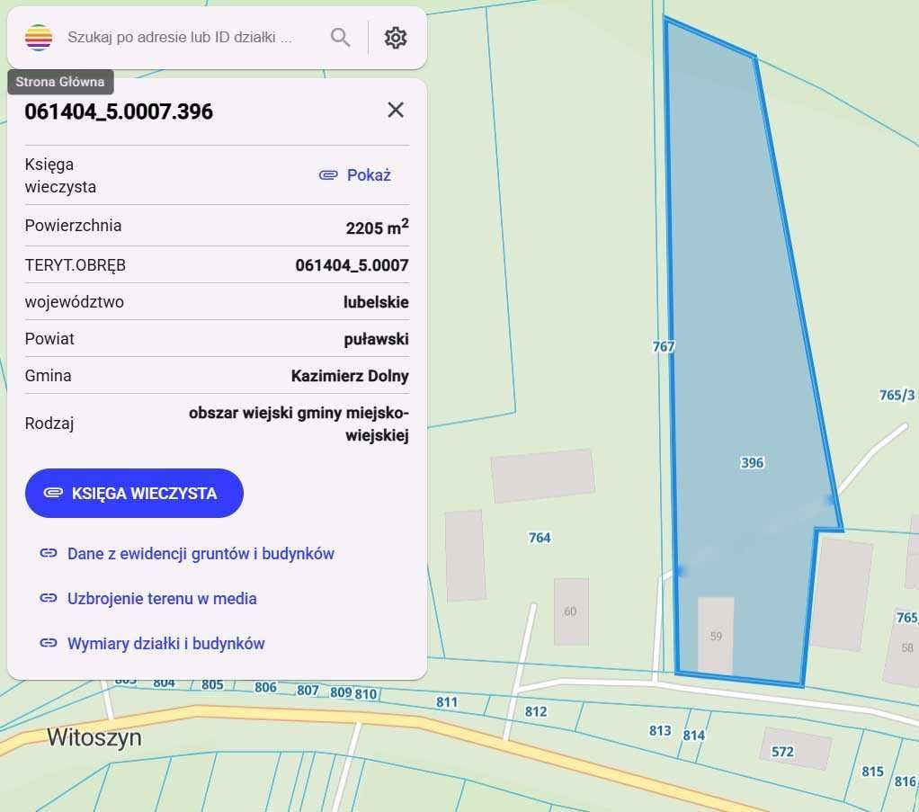This screenshot has height=812, width=919.
Task: Open the settings gear icon
Action: pos(396,37)
